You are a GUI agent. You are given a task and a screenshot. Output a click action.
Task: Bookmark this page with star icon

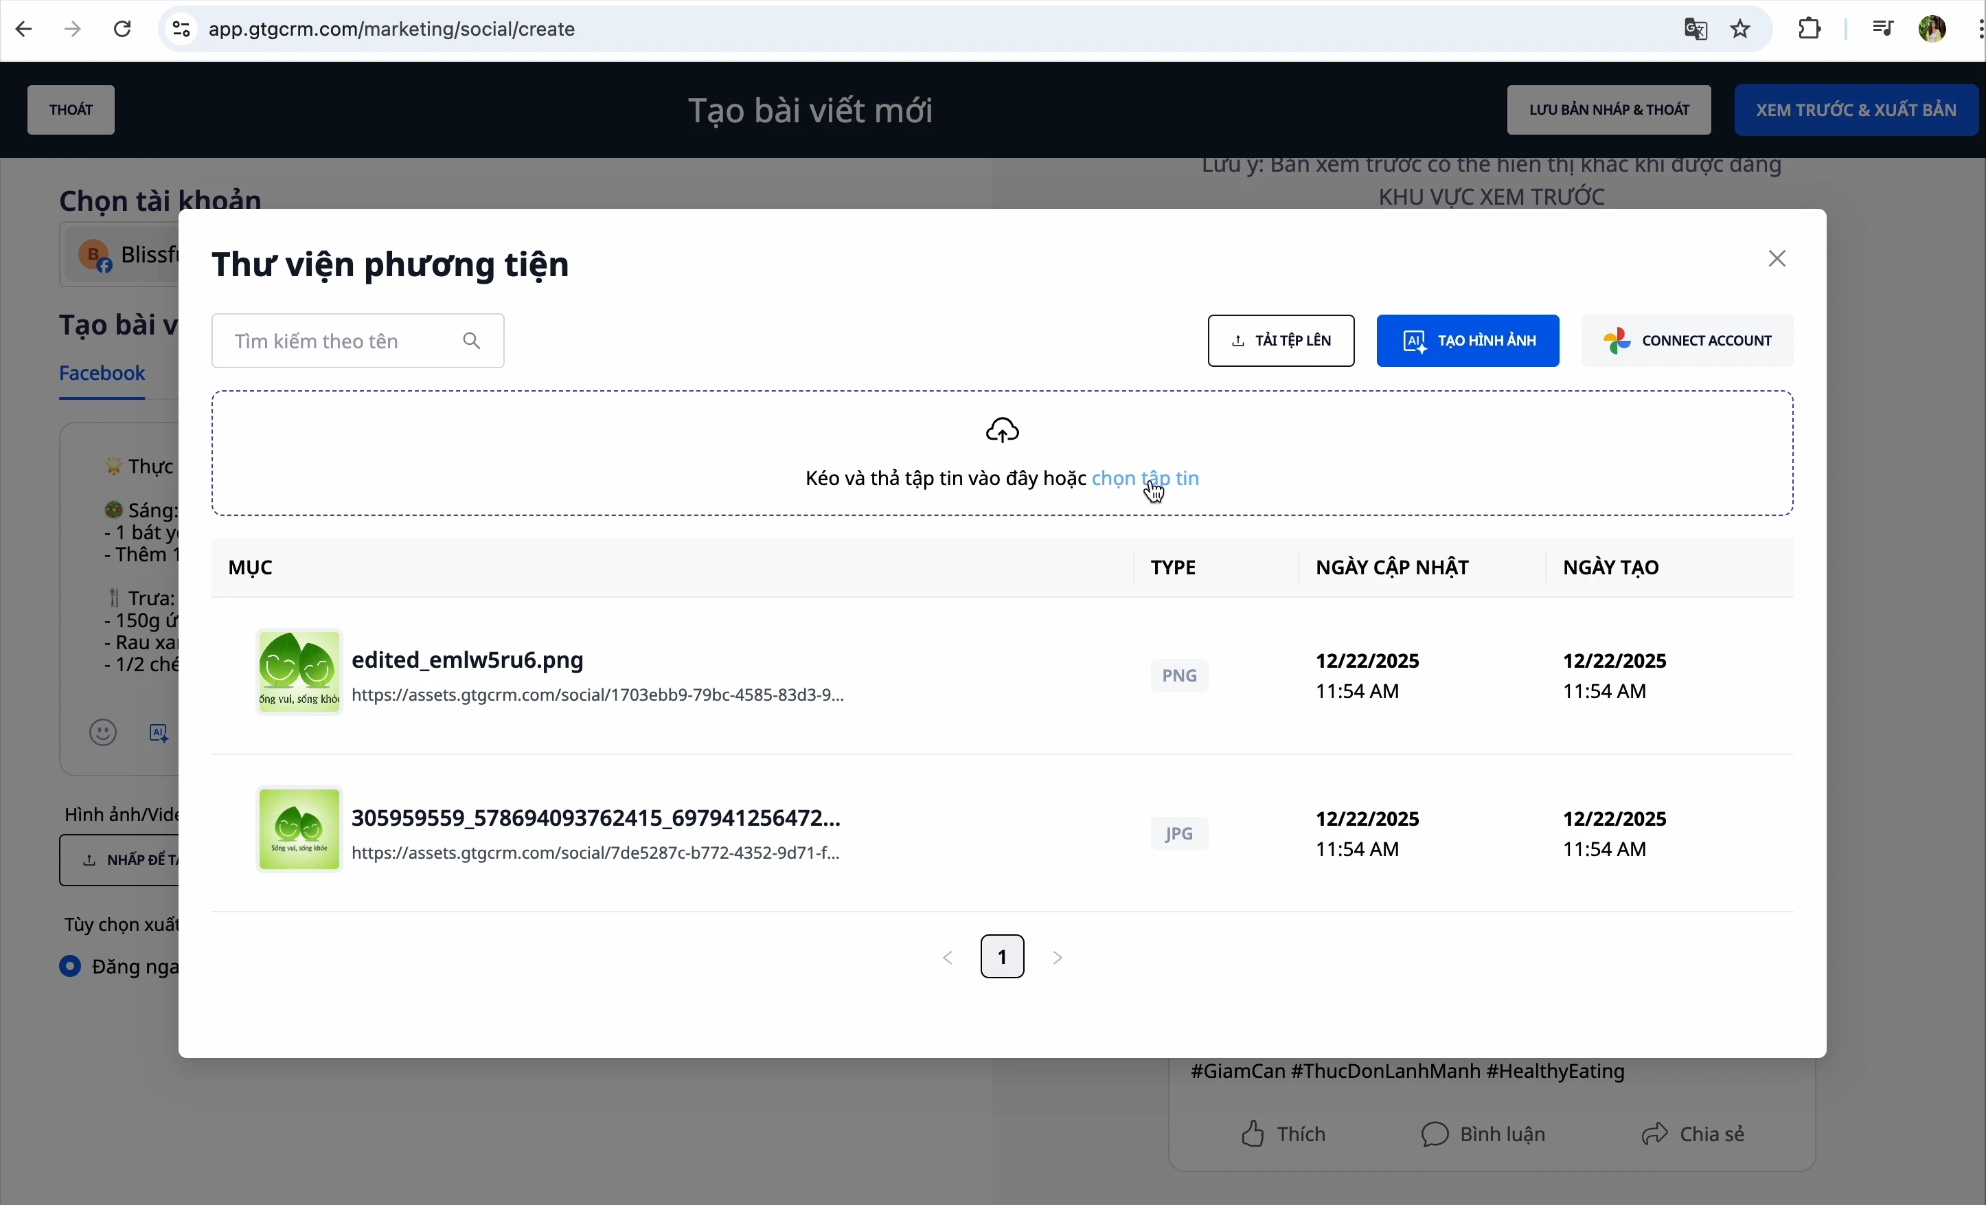pos(1740,30)
